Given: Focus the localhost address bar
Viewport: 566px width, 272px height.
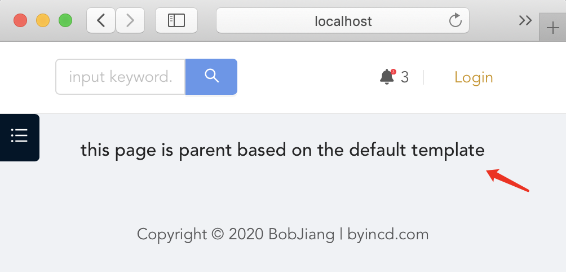Looking at the screenshot, I should coord(343,20).
